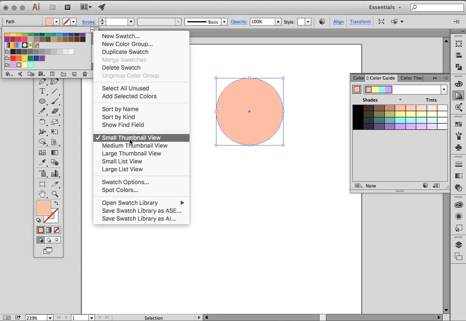The height and width of the screenshot is (321, 466).
Task: Click Swatch Options... in the menu
Action: (141, 182)
